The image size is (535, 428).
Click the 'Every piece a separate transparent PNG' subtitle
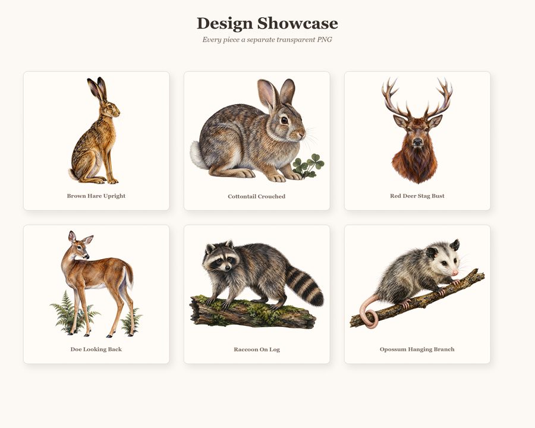pyautogui.click(x=267, y=40)
